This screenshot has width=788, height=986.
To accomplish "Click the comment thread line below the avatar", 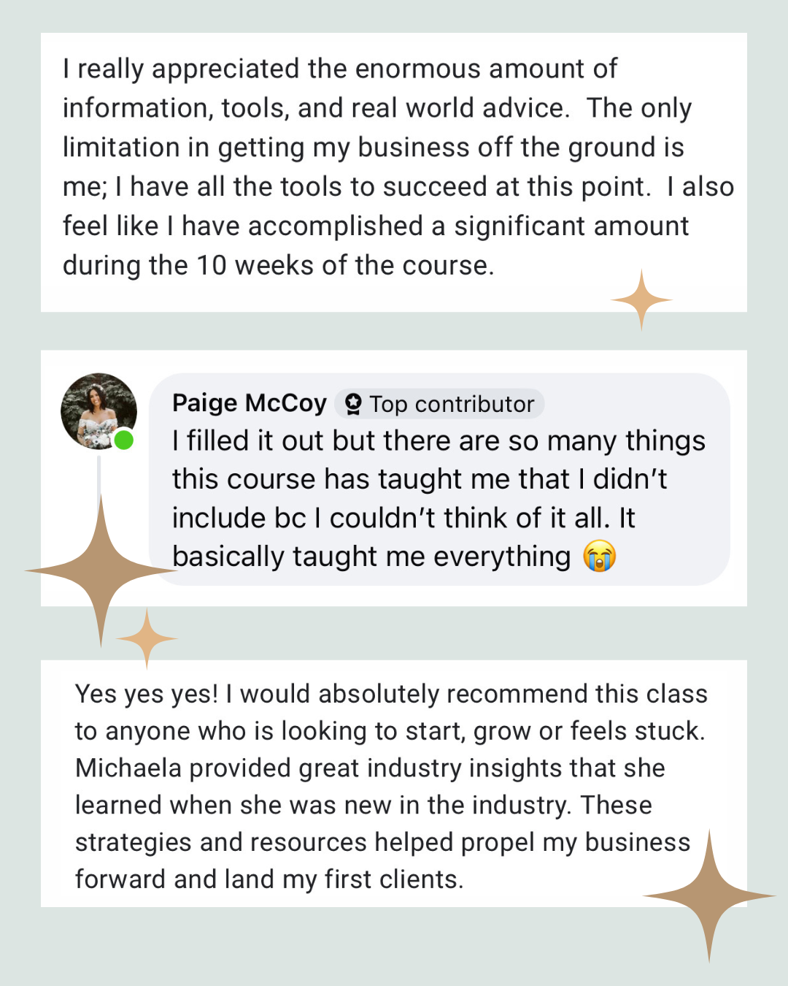I will [98, 475].
